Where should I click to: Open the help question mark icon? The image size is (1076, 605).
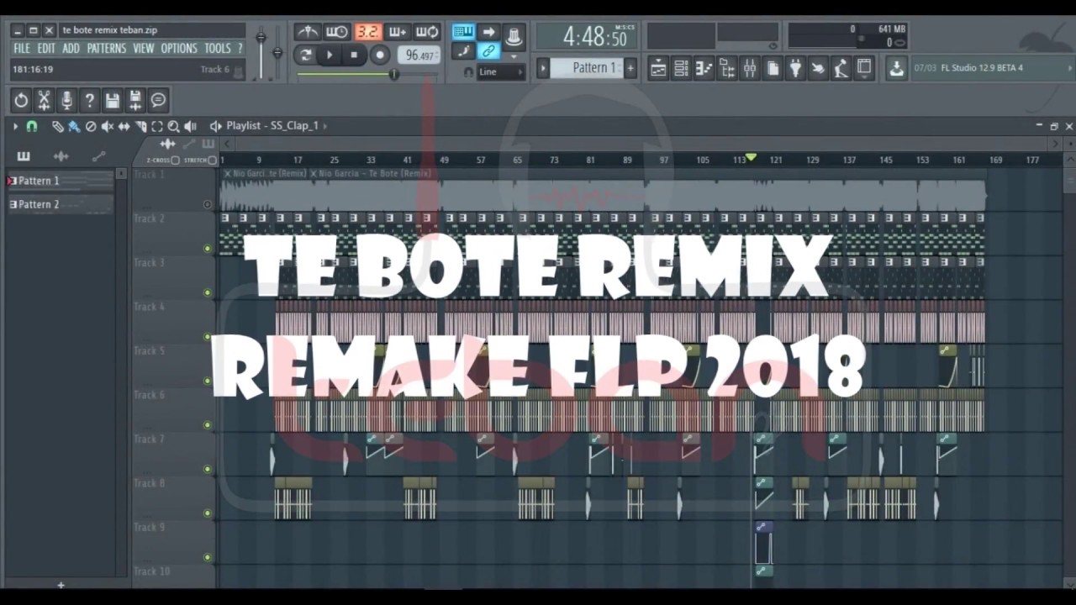click(89, 100)
